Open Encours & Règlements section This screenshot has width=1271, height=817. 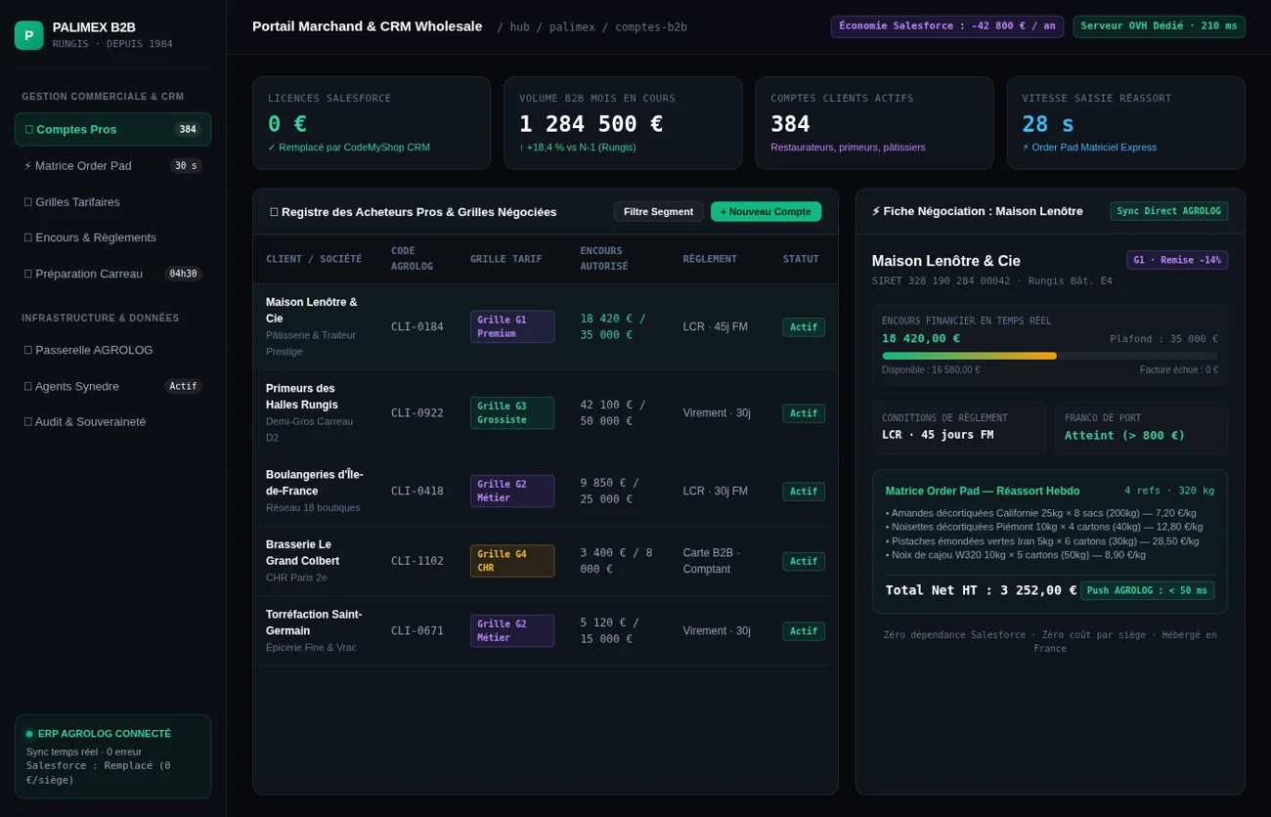(x=112, y=236)
